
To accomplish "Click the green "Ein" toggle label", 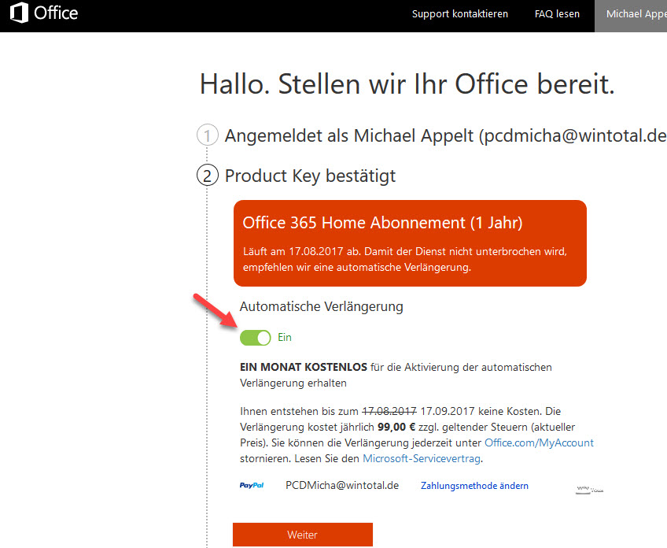I will pyautogui.click(x=285, y=337).
